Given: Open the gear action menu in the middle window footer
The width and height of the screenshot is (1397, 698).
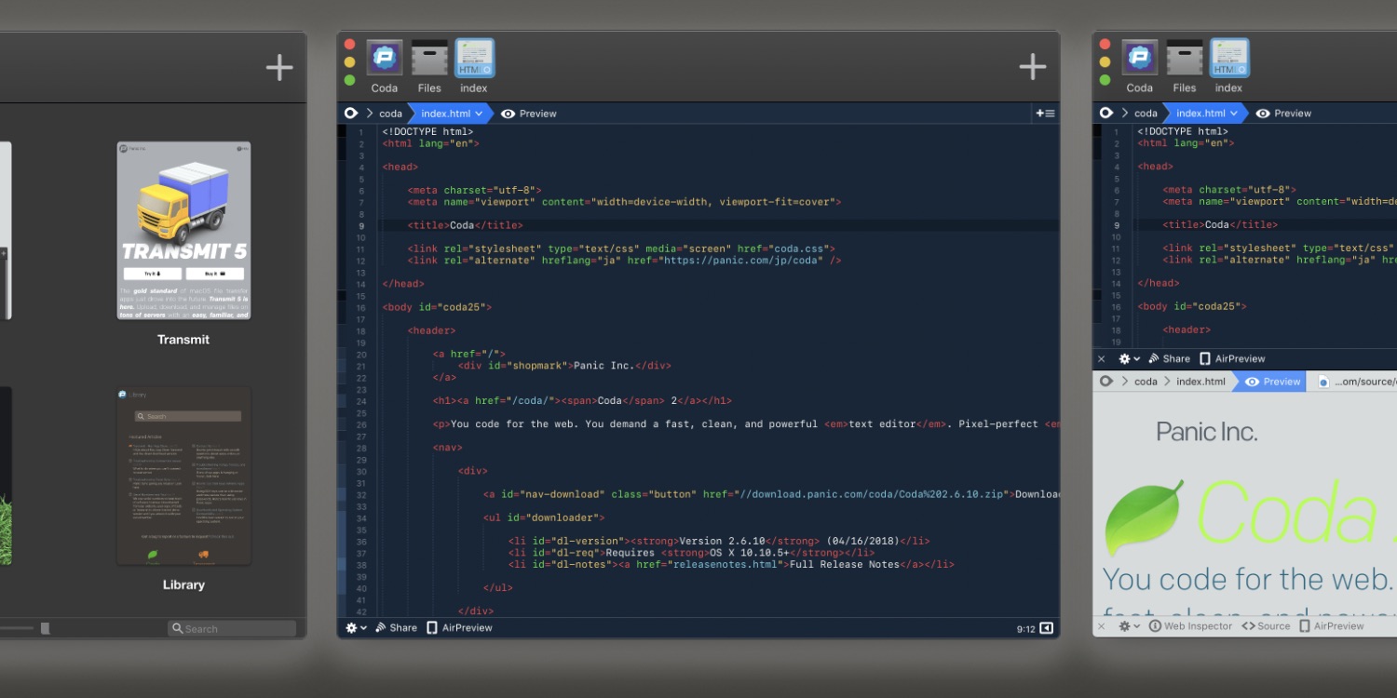Looking at the screenshot, I should (356, 628).
